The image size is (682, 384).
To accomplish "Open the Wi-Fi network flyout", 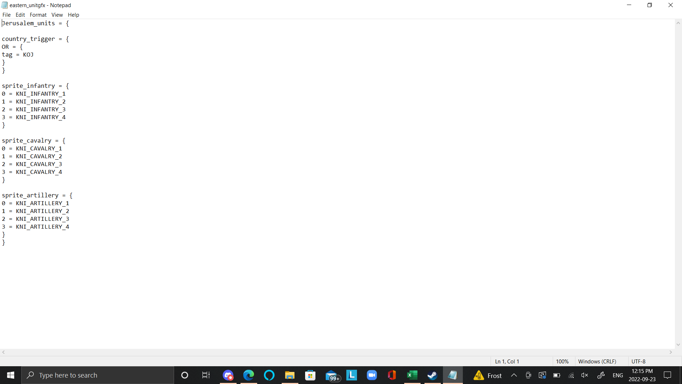I will click(571, 375).
